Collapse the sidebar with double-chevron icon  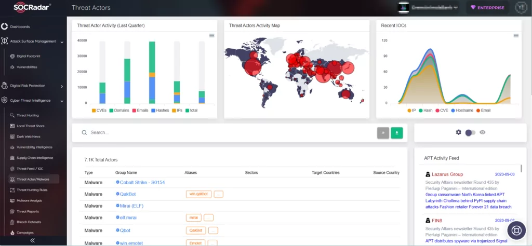[33, 241]
